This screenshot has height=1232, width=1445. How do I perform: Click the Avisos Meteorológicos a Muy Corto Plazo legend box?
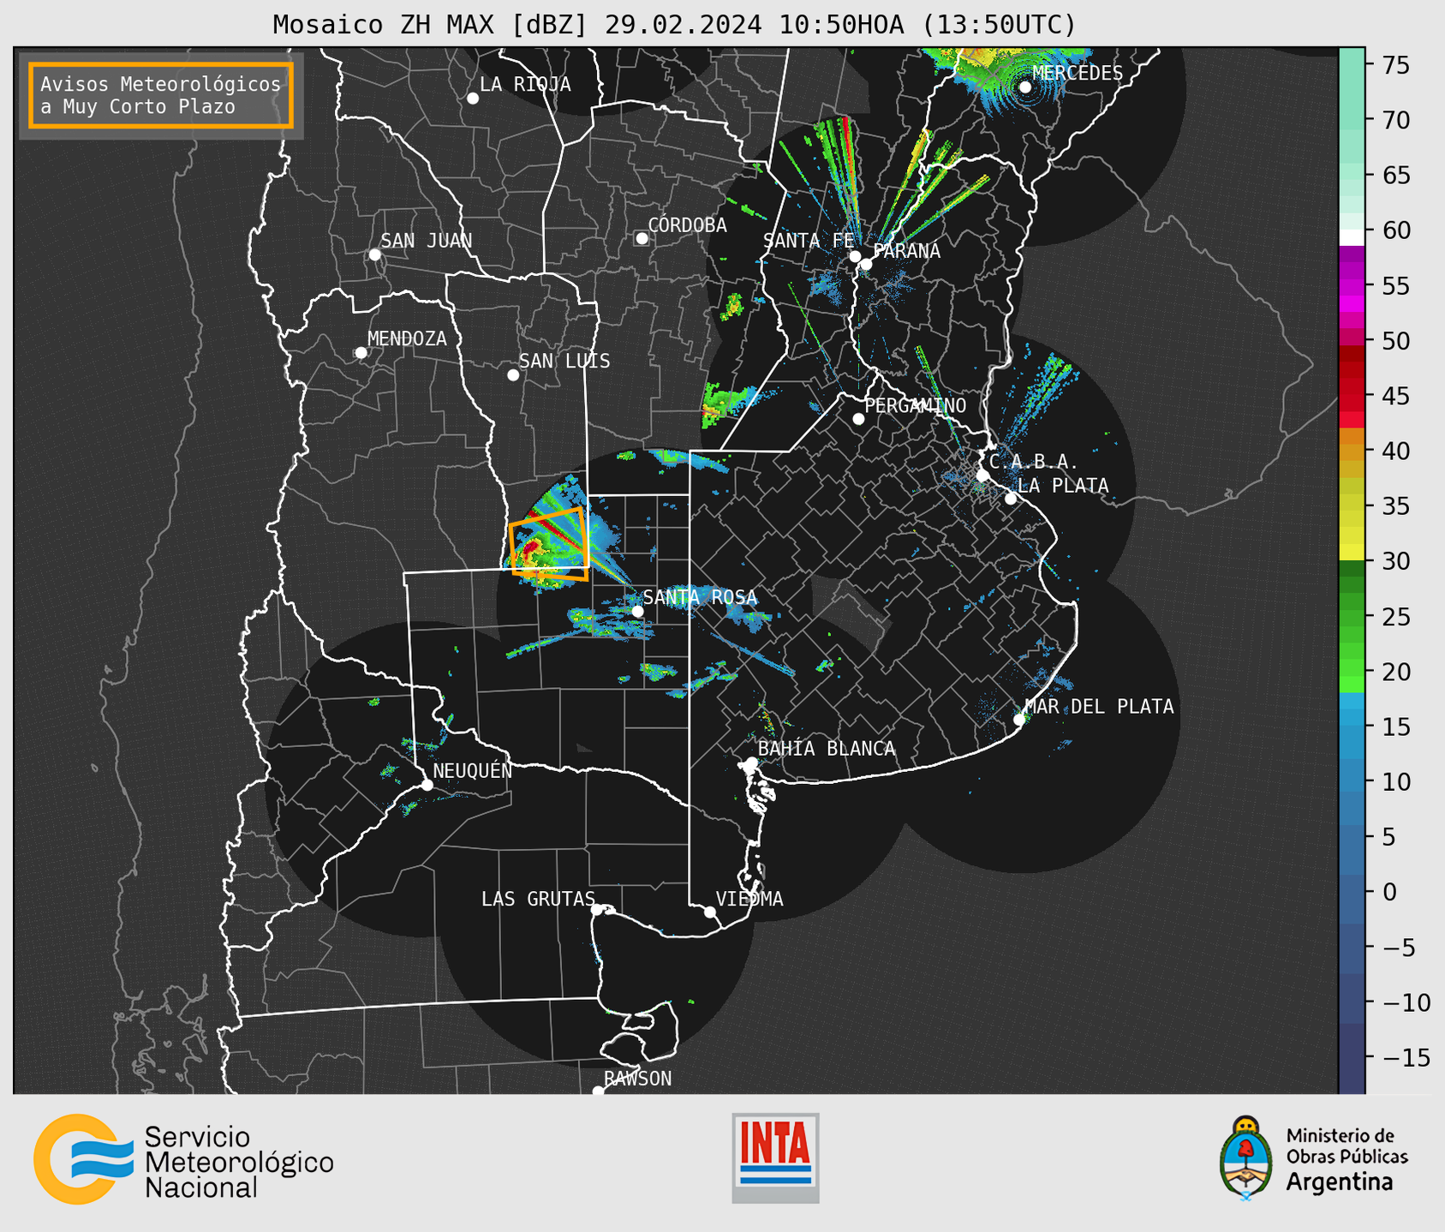coord(161,95)
